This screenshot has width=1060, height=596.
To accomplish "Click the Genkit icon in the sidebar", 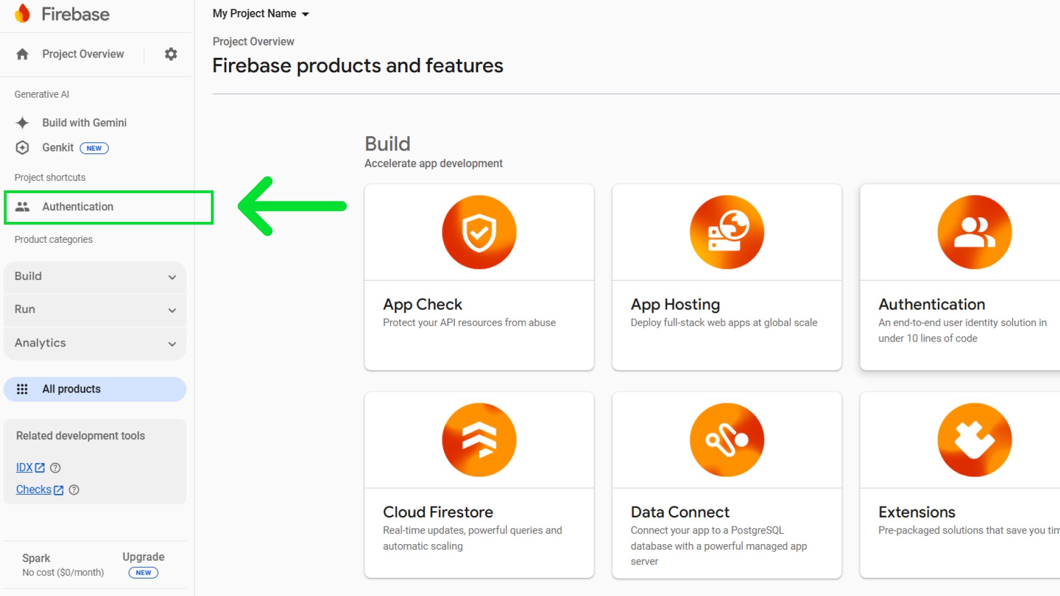I will pyautogui.click(x=23, y=147).
